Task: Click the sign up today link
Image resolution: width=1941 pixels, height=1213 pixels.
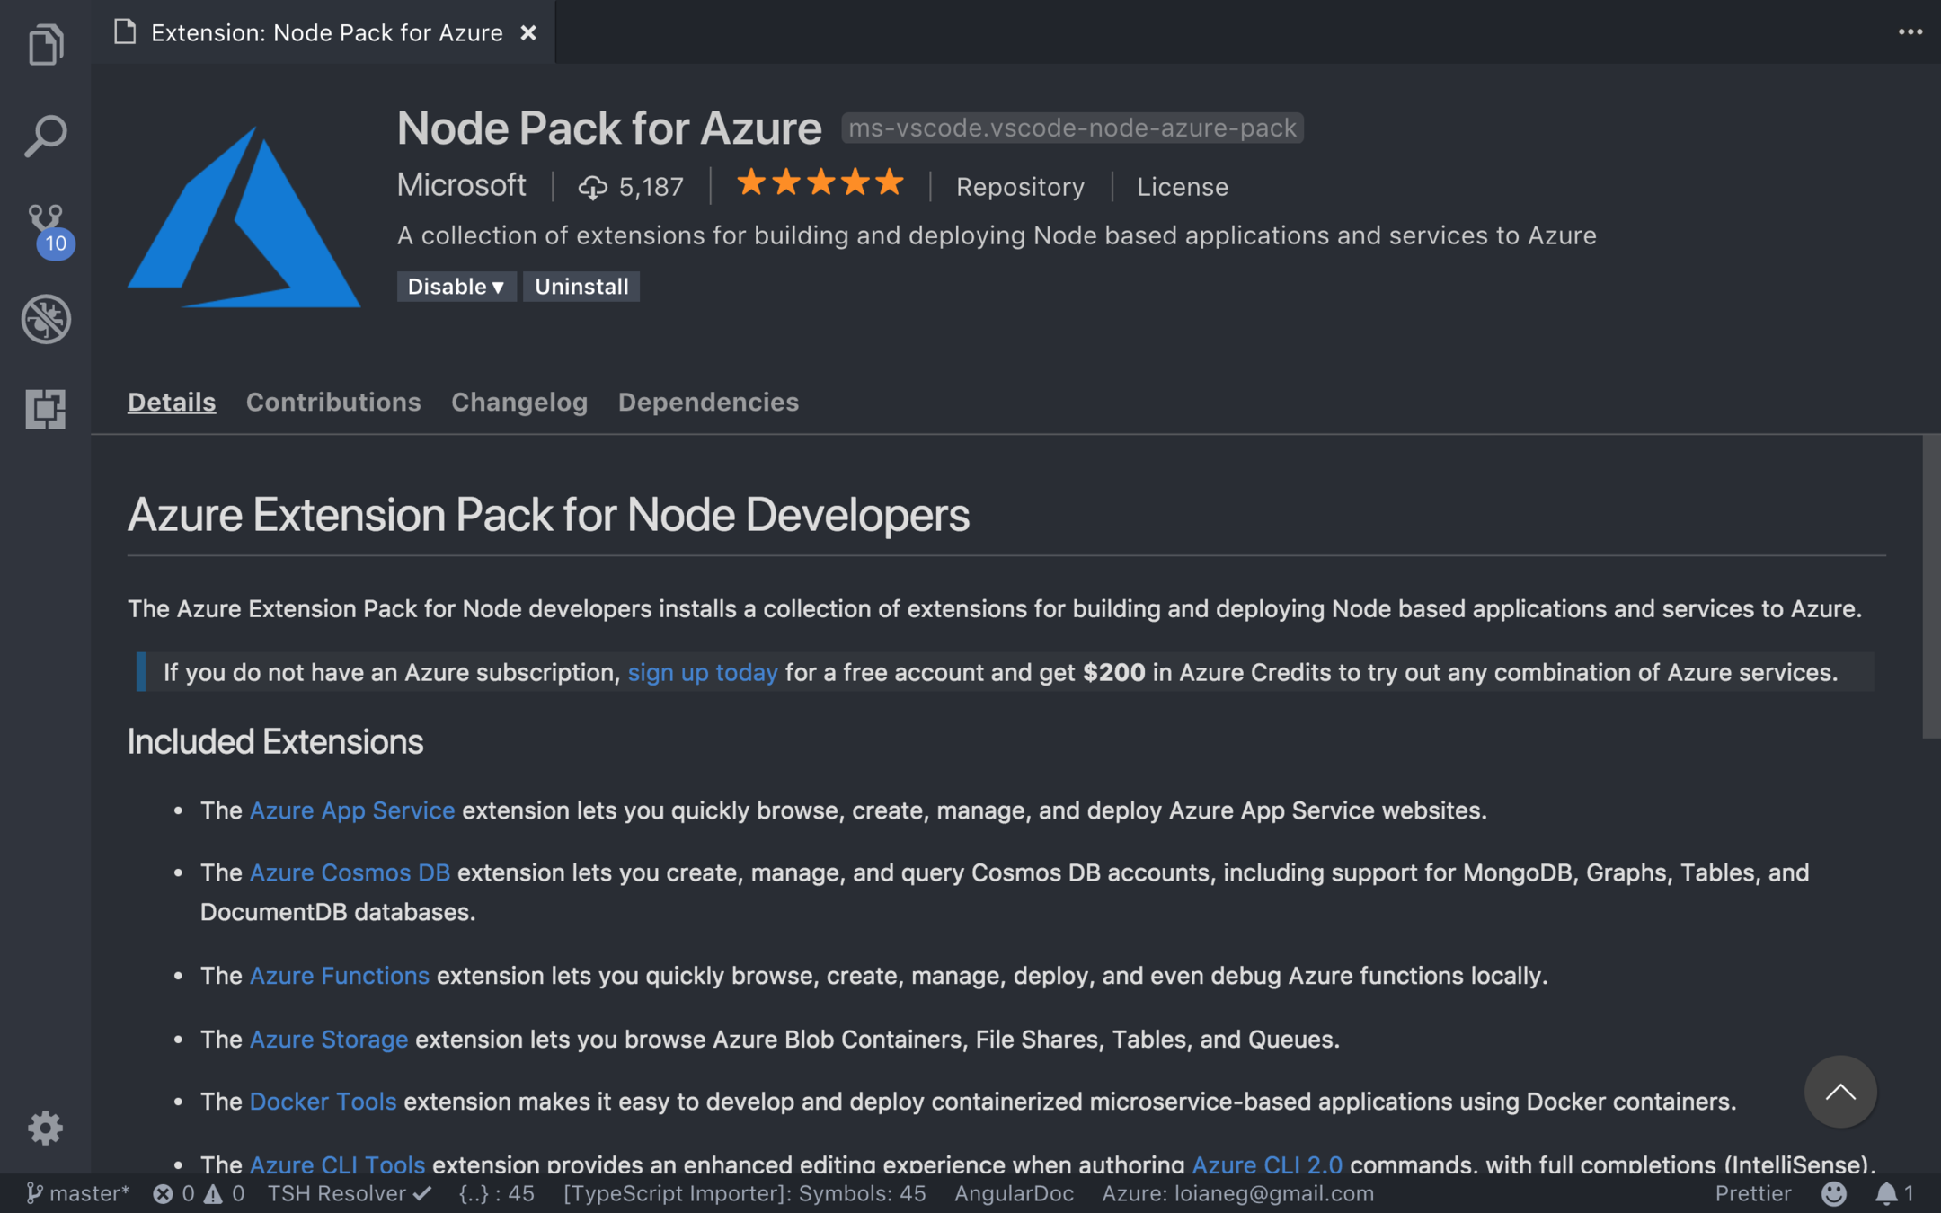Action: [703, 672]
